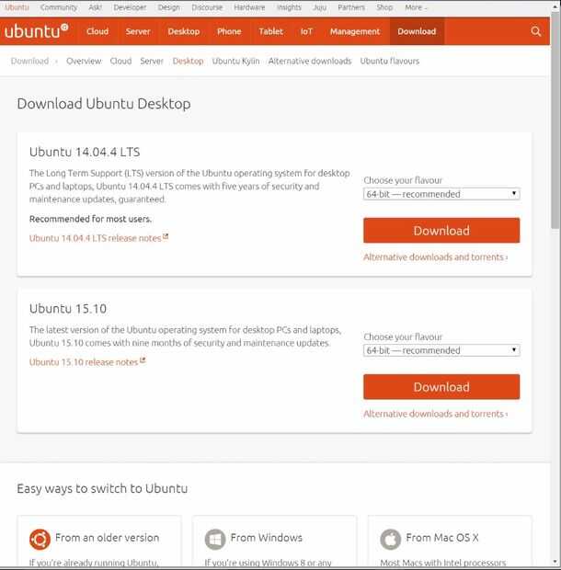Visit the Insights link
This screenshot has width=561, height=570.
coord(289,7)
